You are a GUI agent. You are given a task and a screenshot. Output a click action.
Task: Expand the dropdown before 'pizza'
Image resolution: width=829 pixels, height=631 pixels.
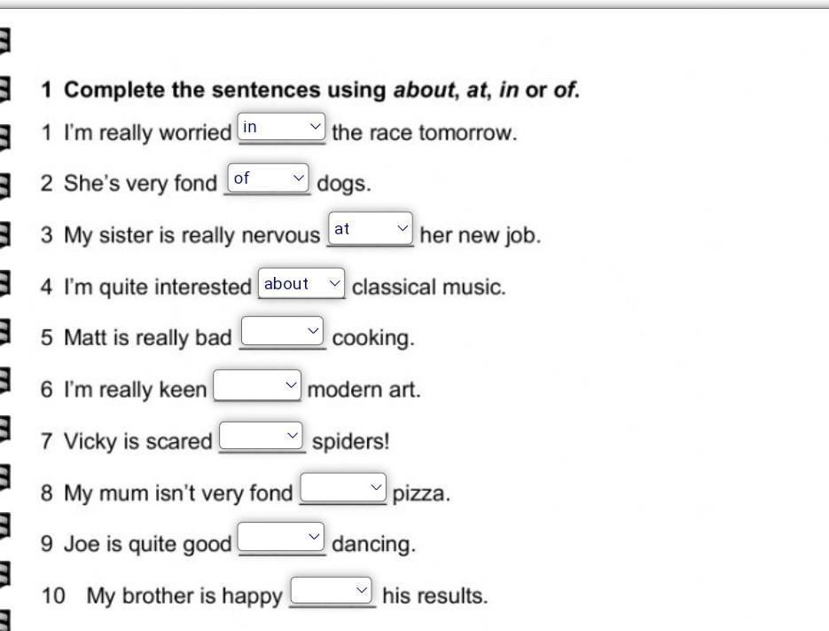(x=343, y=487)
